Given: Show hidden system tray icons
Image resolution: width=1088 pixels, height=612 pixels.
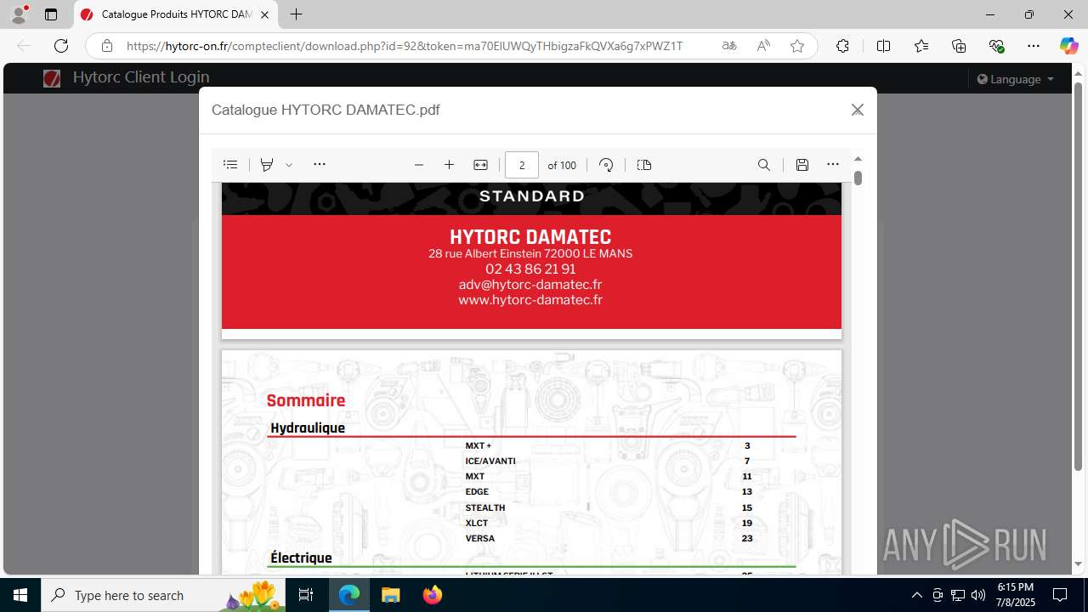Looking at the screenshot, I should pyautogui.click(x=916, y=595).
